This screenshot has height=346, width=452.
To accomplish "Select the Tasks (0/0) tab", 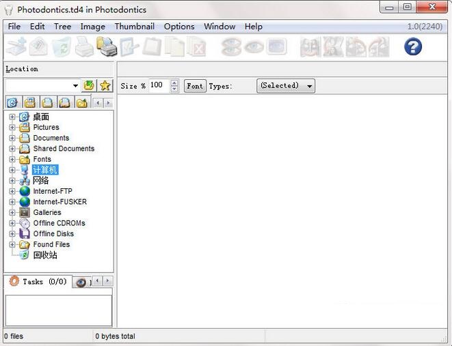I will point(38,281).
